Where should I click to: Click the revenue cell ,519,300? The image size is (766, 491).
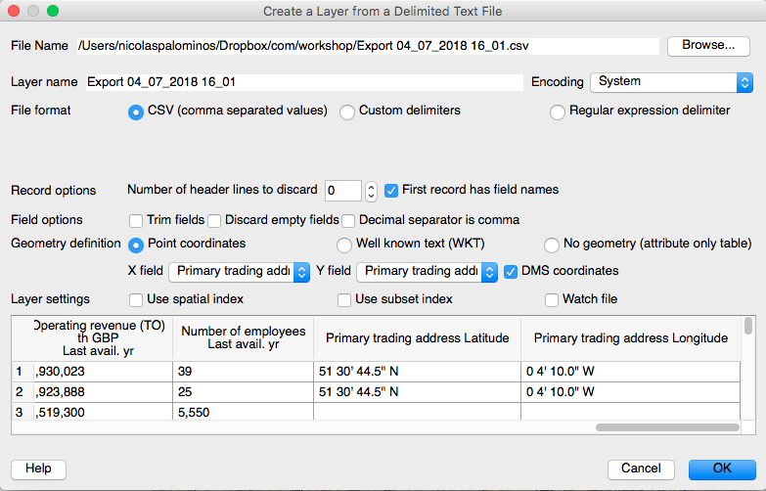[x=103, y=412]
